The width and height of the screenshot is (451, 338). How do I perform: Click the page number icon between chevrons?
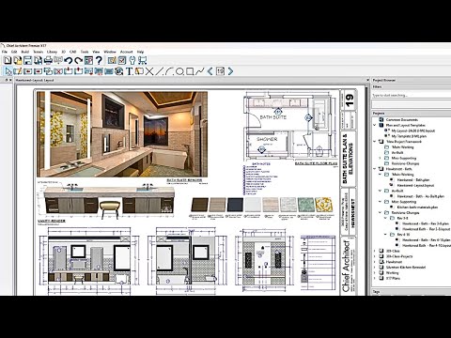(220, 71)
